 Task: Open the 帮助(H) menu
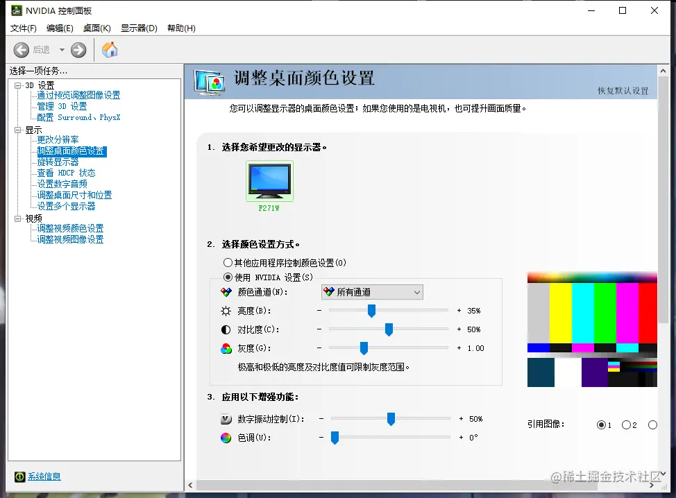click(182, 28)
